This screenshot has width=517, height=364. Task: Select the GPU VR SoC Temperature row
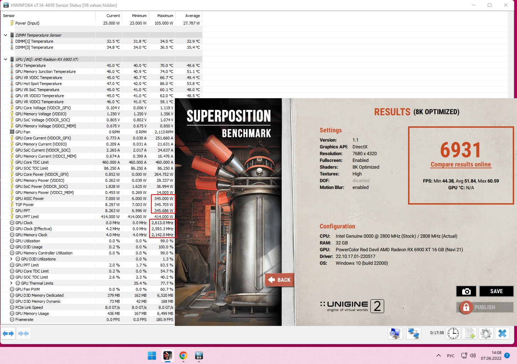tap(101, 90)
